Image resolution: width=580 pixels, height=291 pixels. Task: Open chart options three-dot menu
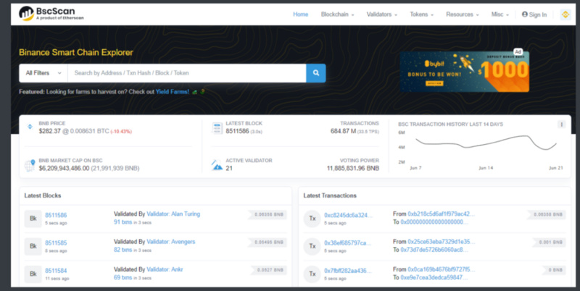(x=560, y=125)
